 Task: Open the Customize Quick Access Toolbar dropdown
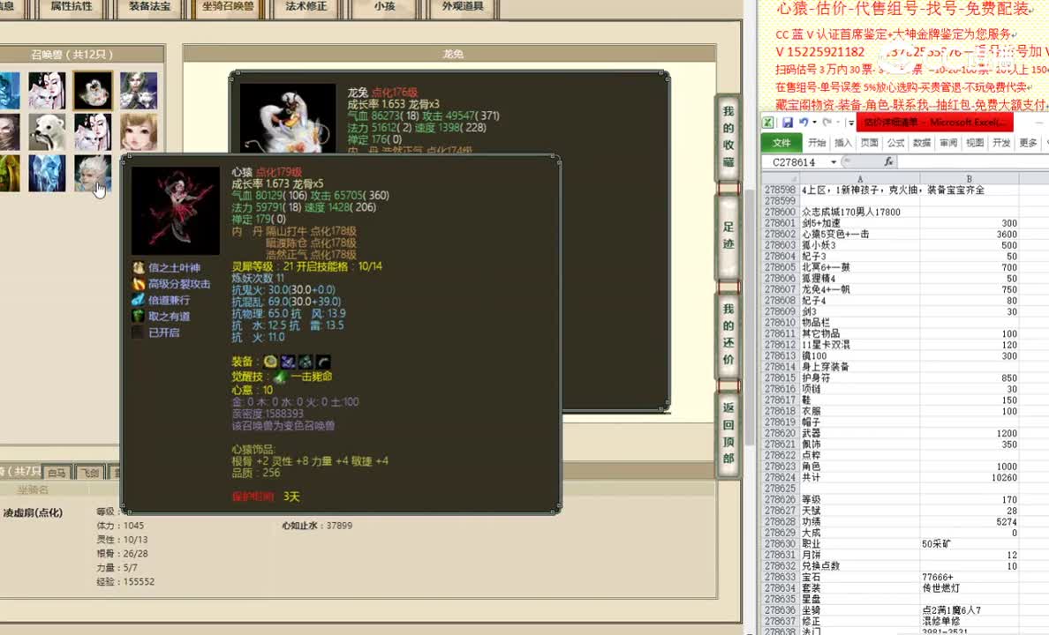point(851,123)
